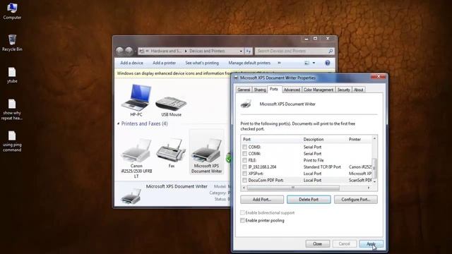
Task: Go back in Devices and Printers window
Action: click(119, 51)
